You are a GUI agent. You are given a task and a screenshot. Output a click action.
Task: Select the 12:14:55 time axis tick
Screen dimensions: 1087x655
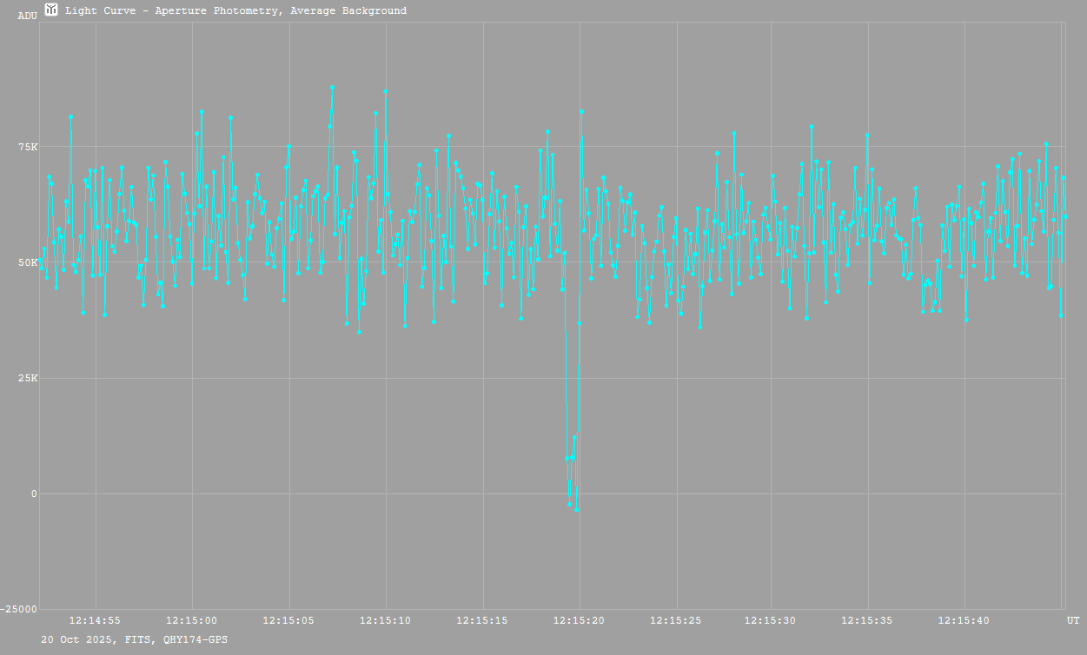(x=95, y=620)
